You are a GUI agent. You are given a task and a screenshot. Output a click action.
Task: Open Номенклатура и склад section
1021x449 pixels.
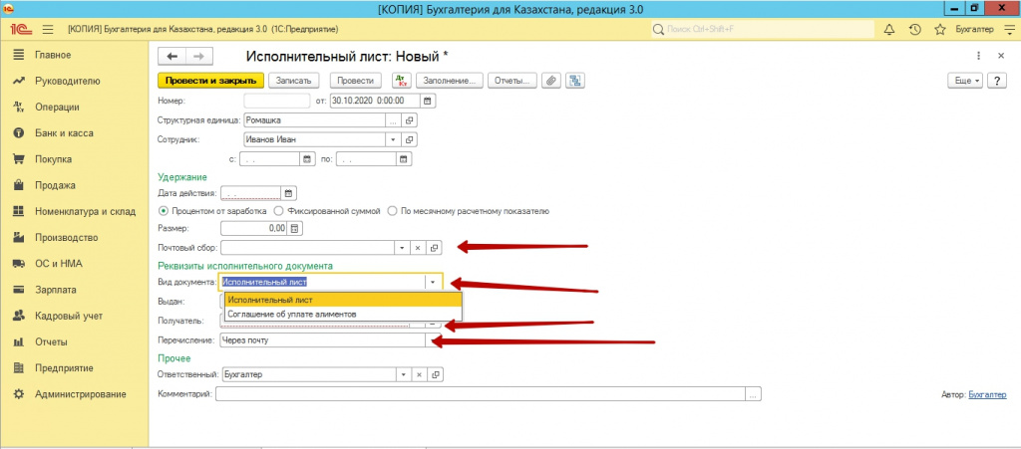(85, 211)
